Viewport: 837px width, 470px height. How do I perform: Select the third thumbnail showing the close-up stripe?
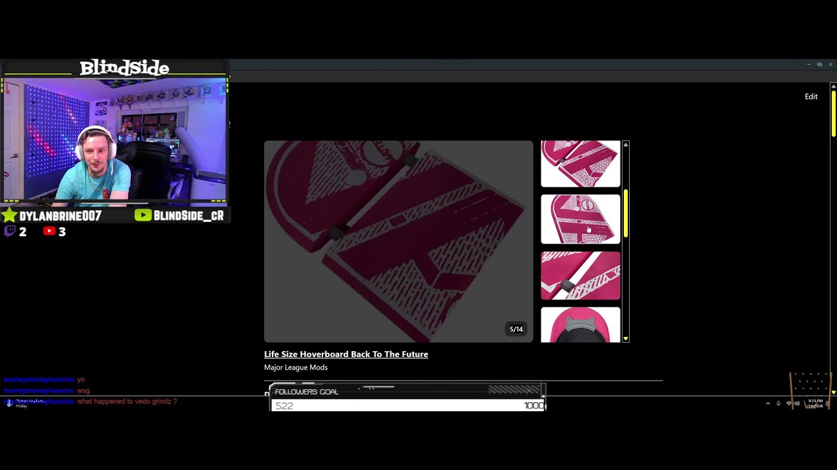(x=581, y=275)
